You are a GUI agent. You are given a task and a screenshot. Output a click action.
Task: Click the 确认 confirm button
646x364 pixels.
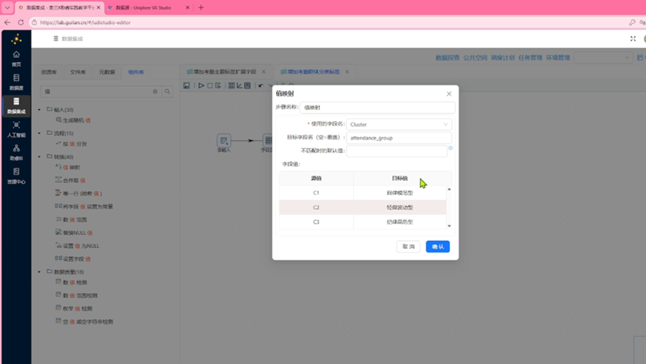pyautogui.click(x=438, y=247)
